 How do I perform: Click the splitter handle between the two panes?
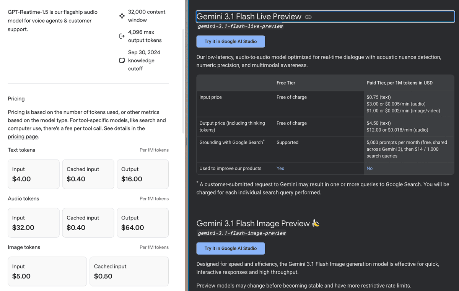[186, 141]
